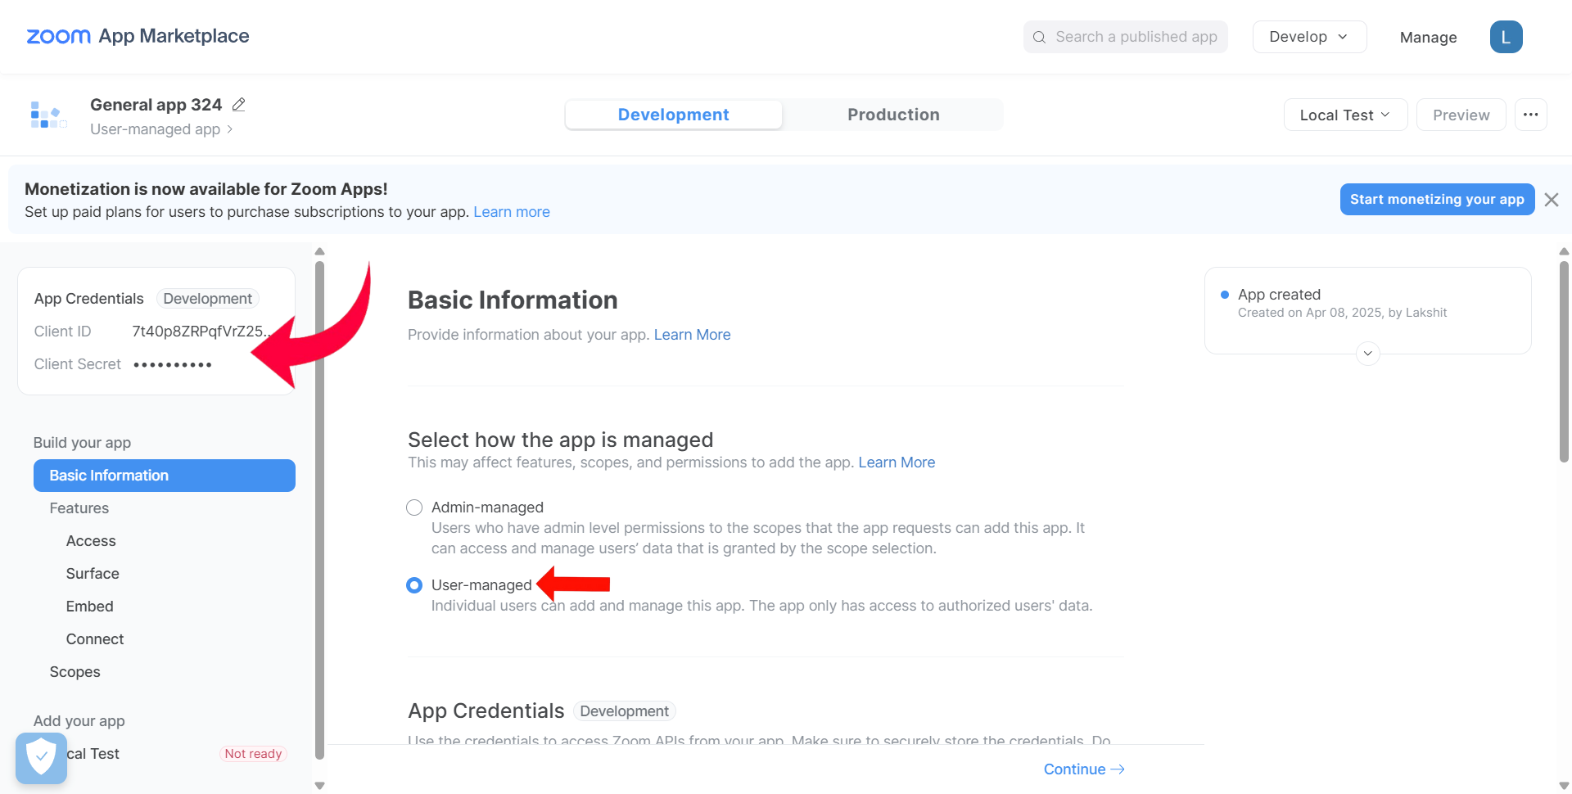The width and height of the screenshot is (1572, 794).
Task: Open the Local Test sidebar item
Action: pyautogui.click(x=93, y=754)
